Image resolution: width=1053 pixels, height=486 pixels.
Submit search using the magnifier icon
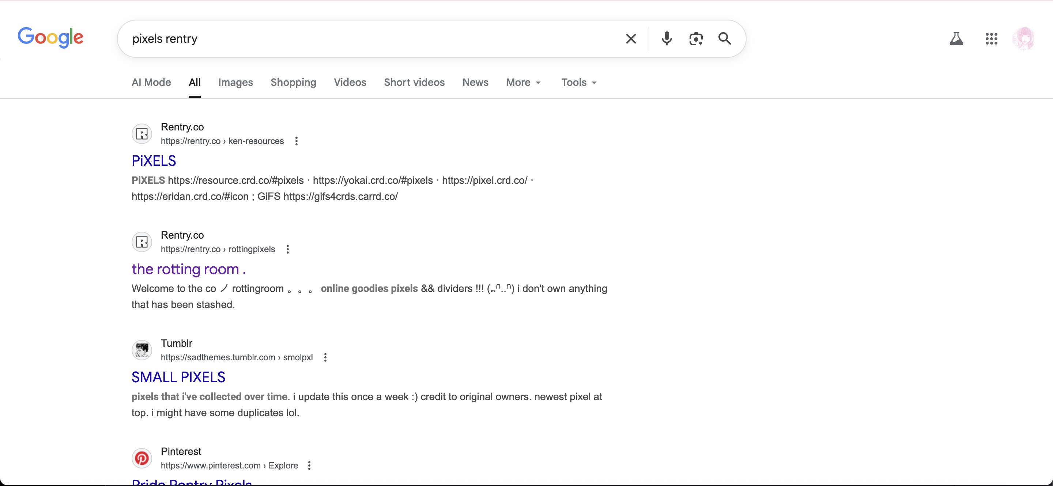(724, 38)
